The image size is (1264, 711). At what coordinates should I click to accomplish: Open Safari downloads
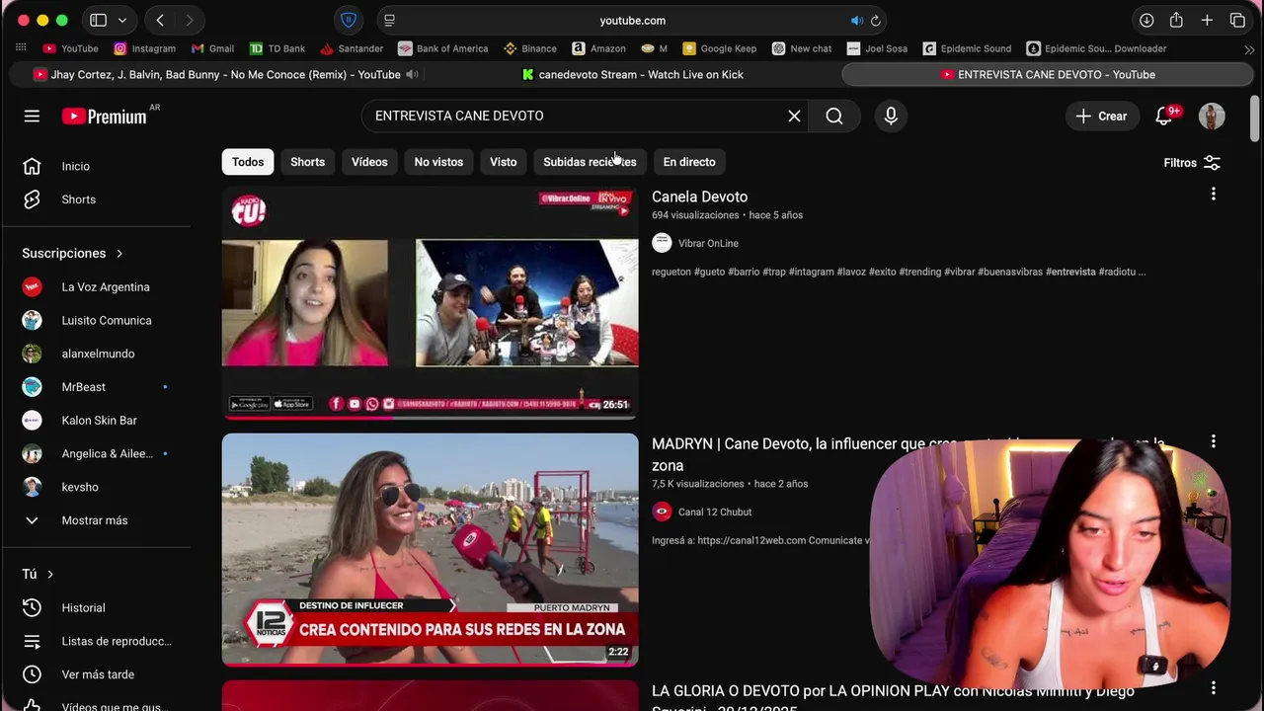pyautogui.click(x=1146, y=20)
